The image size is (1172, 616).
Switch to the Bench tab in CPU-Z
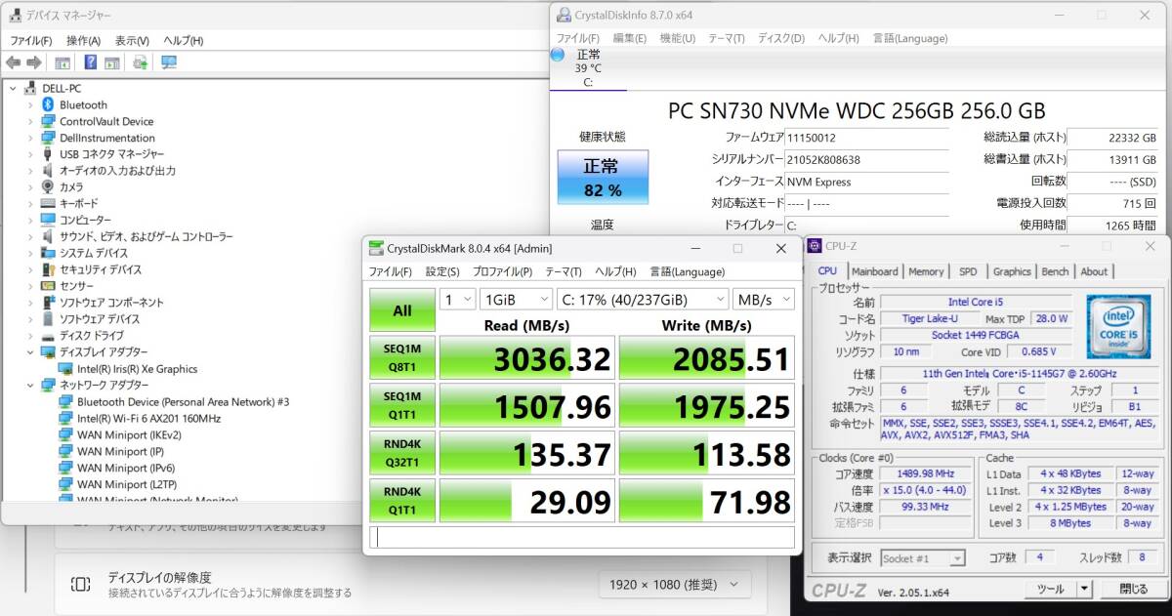pyautogui.click(x=1055, y=271)
